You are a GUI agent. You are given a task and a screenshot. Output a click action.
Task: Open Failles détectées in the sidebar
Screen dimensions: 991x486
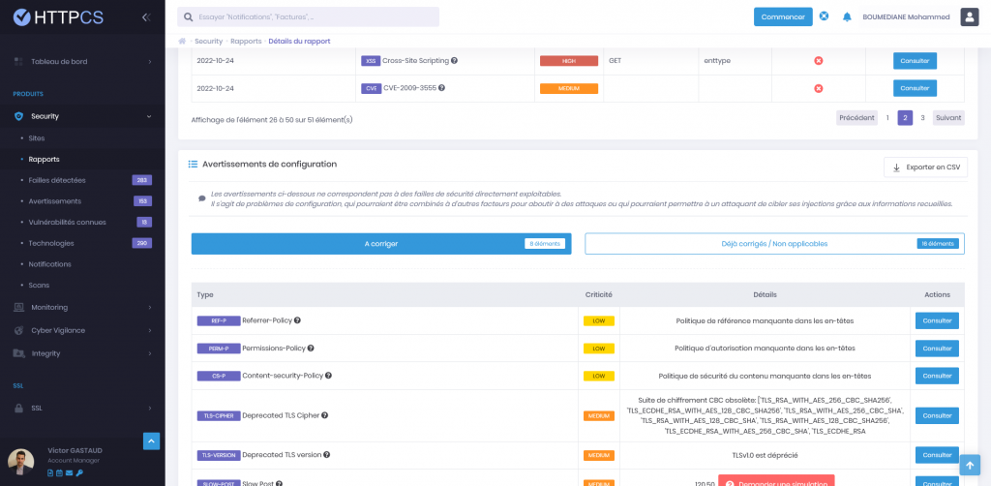(57, 180)
